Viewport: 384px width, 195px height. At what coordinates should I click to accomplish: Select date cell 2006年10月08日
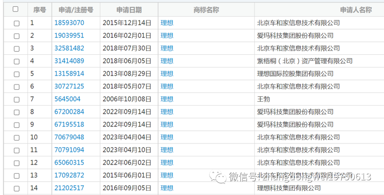coord(127,99)
